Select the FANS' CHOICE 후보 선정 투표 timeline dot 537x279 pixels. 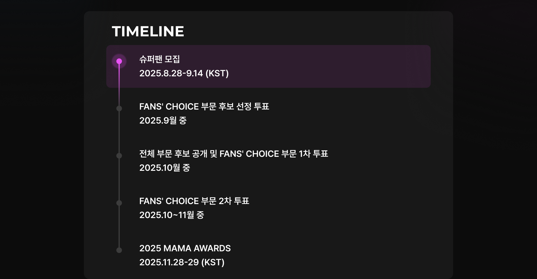[119, 108]
